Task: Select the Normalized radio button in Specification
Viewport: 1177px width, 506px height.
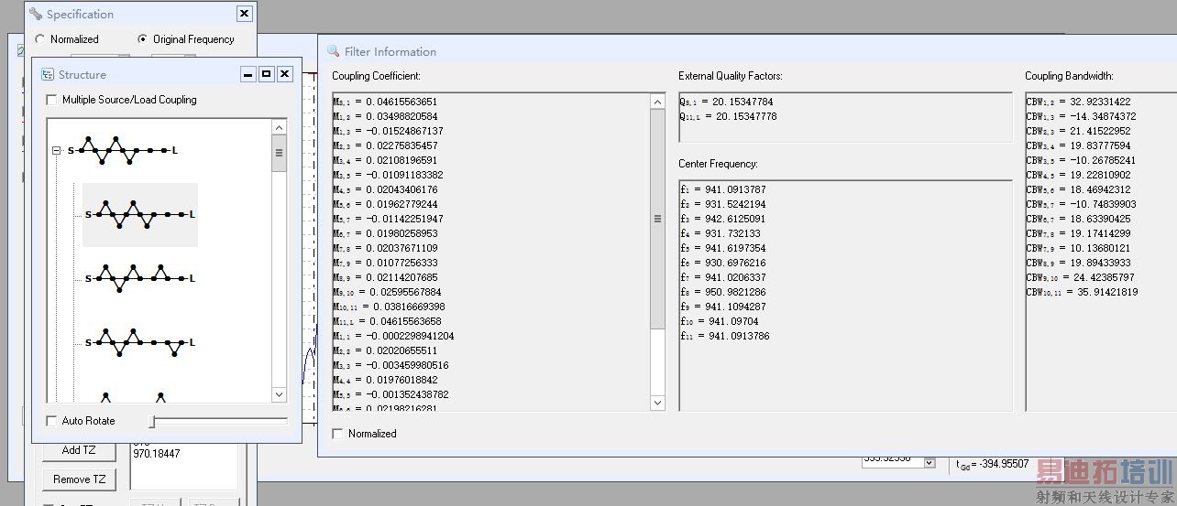Action: [39, 39]
